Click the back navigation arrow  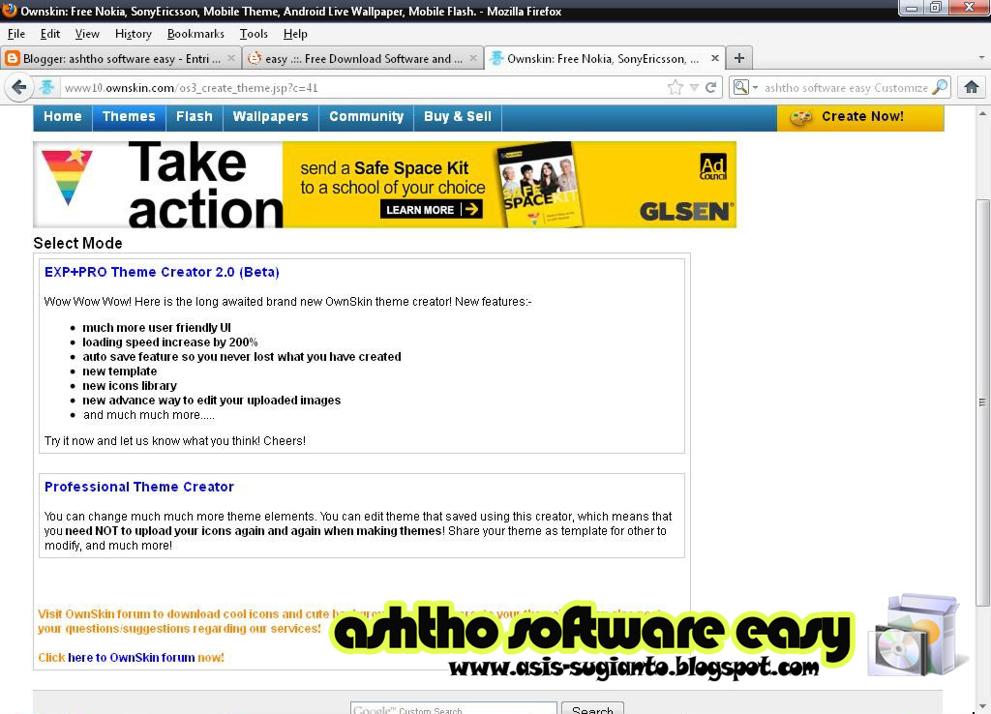tap(18, 87)
